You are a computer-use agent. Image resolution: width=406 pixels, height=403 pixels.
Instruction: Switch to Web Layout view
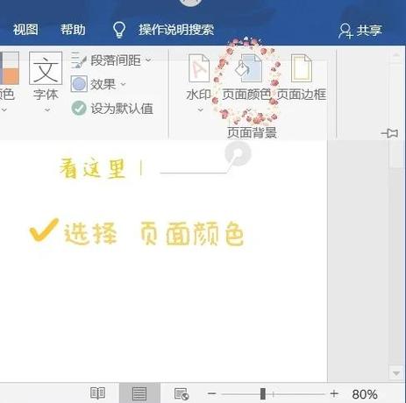182,393
